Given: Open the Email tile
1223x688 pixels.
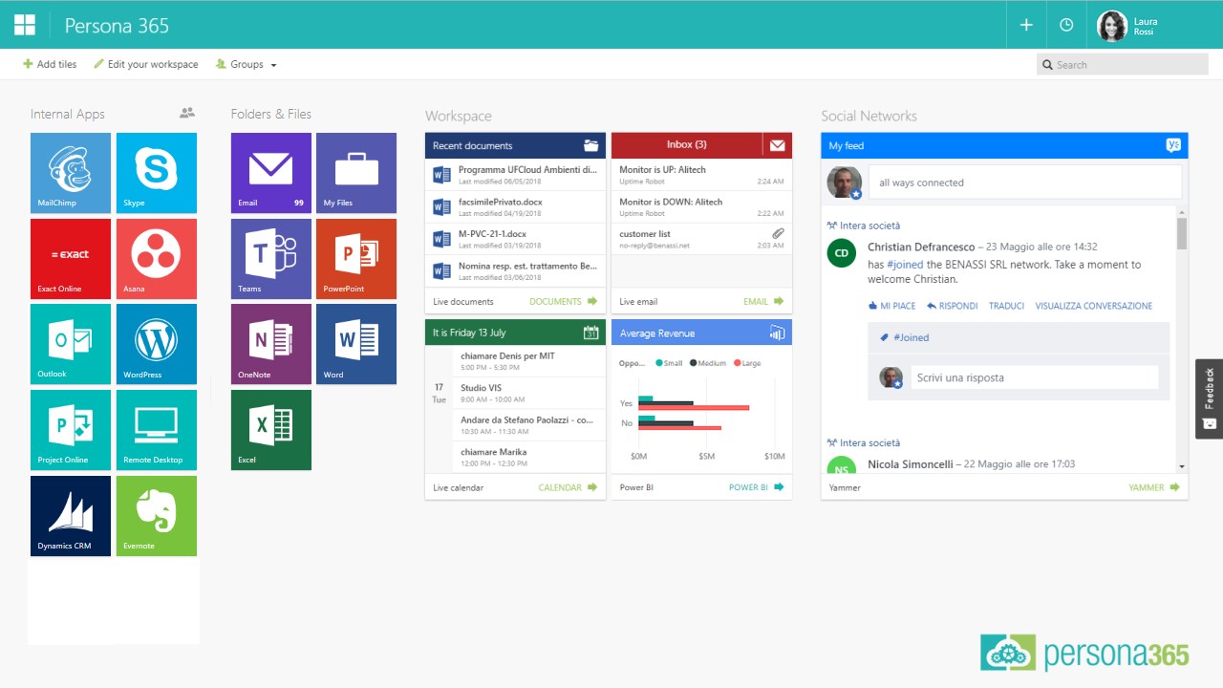Looking at the screenshot, I should (x=271, y=173).
